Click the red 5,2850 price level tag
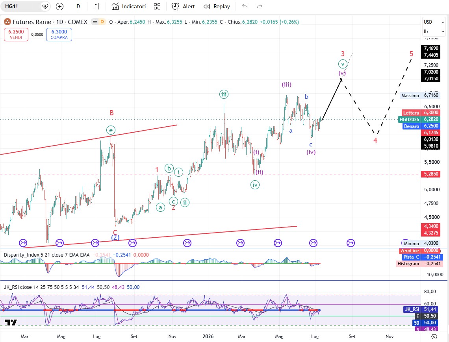449x342 pixels. tap(430, 174)
